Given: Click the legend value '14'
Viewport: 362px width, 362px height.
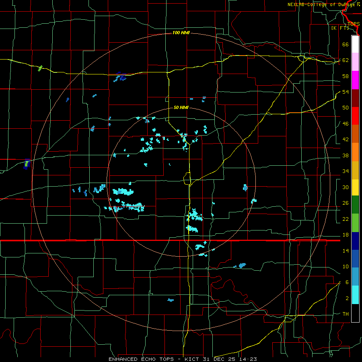Looking at the screenshot, I should click(346, 251).
